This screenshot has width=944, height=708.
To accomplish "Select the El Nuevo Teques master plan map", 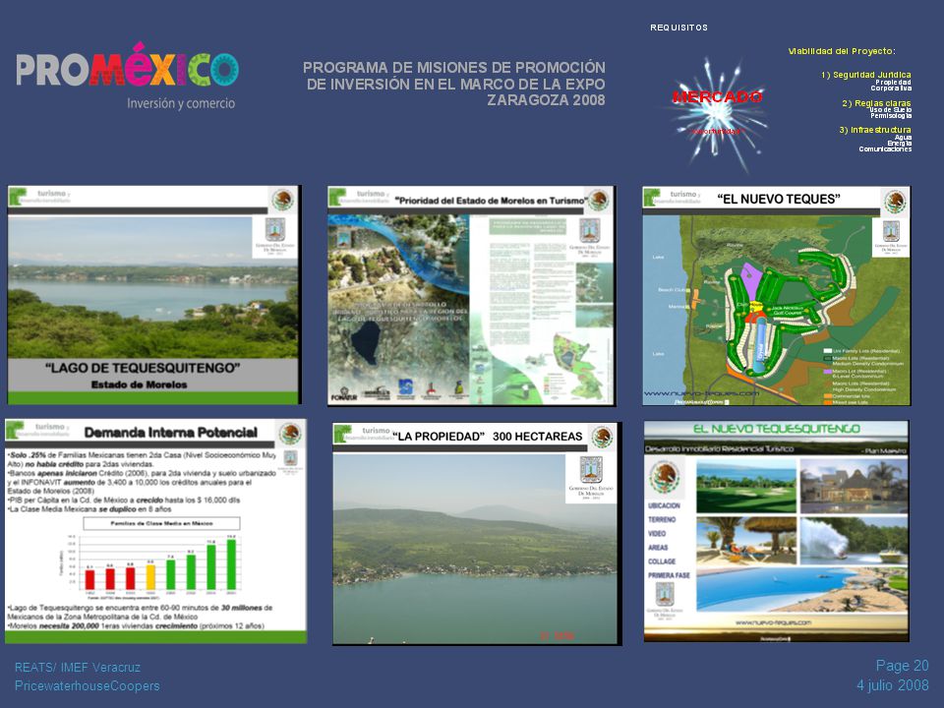I will point(776,310).
